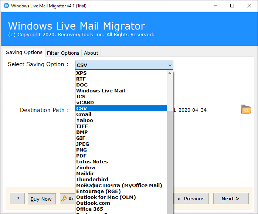258x214 pixels.
Task: Choose Yahoo as saving option
Action: 121,120
